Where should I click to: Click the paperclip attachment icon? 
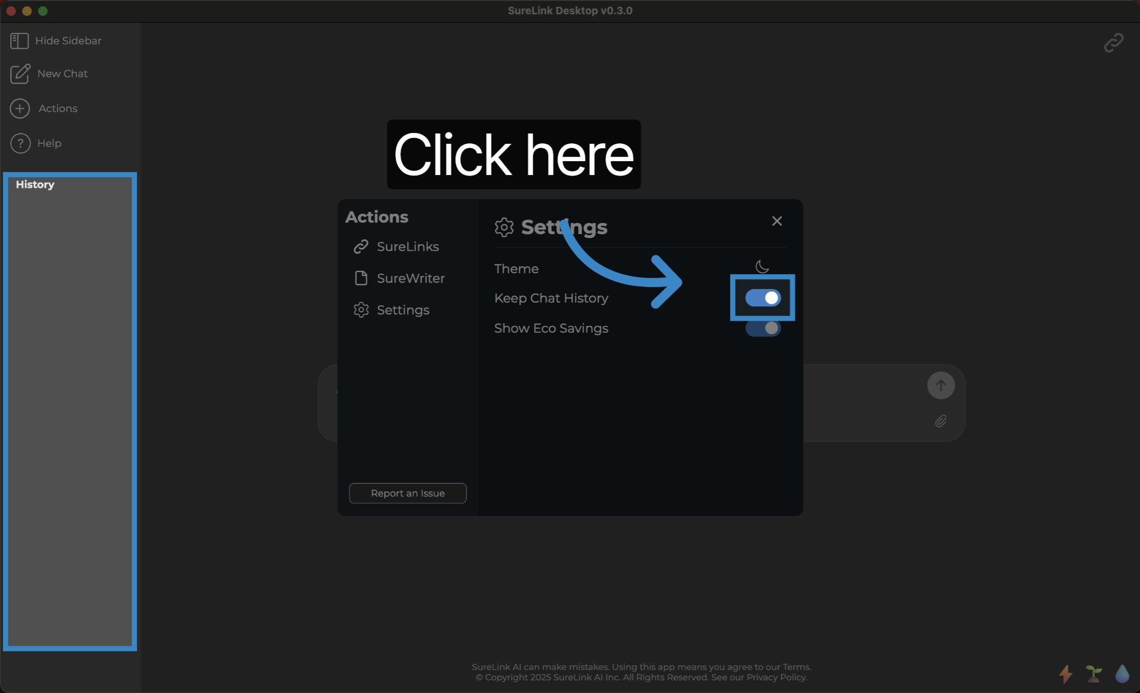(x=940, y=421)
